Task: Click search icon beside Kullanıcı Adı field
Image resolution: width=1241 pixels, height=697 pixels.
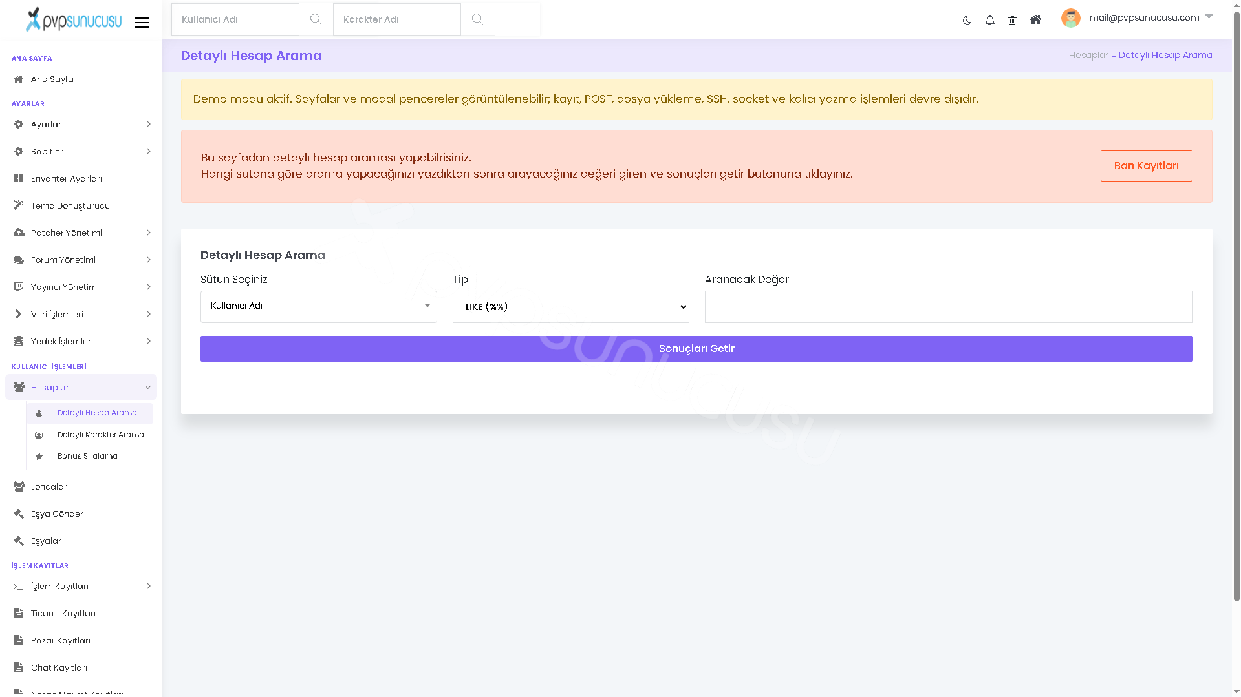Action: (x=316, y=19)
